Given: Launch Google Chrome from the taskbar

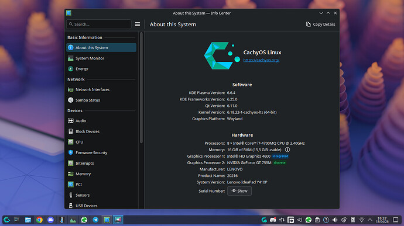Looking at the screenshot, I should (39, 220).
